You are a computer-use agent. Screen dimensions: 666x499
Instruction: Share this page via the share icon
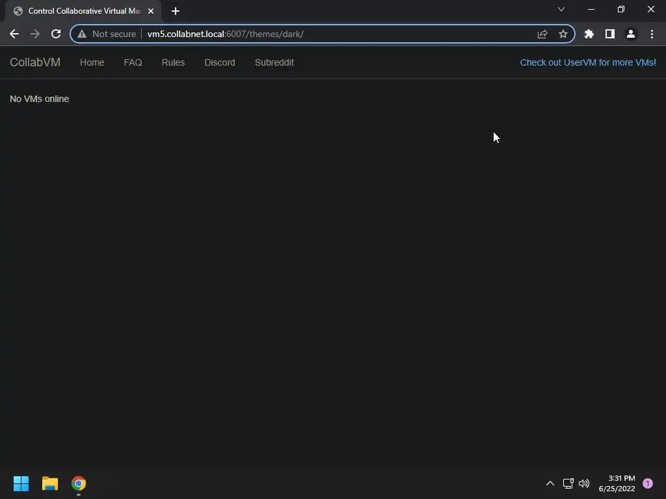point(542,34)
